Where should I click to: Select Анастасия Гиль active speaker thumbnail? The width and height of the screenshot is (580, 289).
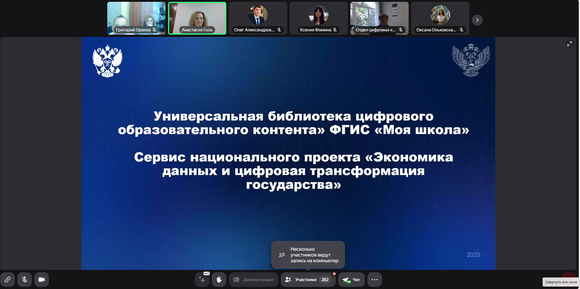click(197, 18)
